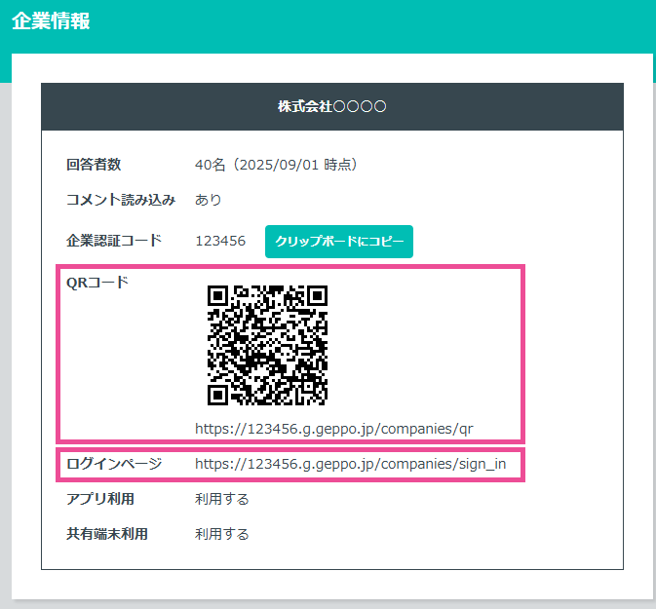
Task: Click the 40名（2025/09/01 時点） value
Action: (x=276, y=165)
